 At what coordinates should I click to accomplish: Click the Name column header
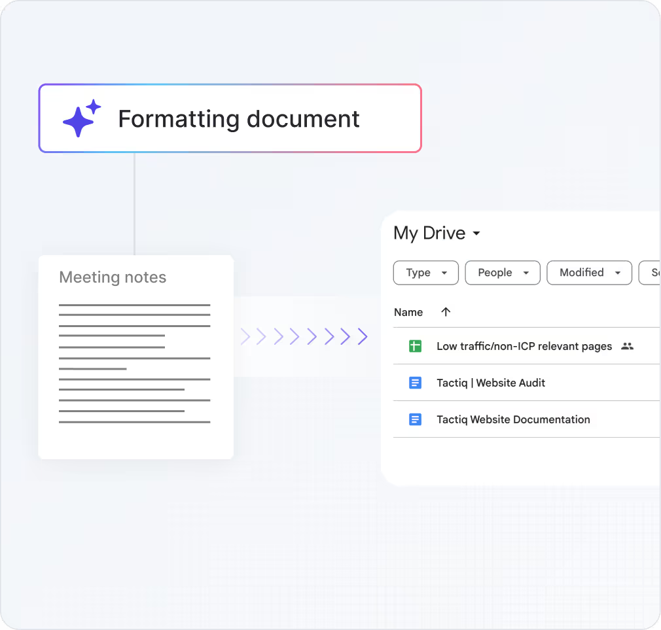pos(408,312)
